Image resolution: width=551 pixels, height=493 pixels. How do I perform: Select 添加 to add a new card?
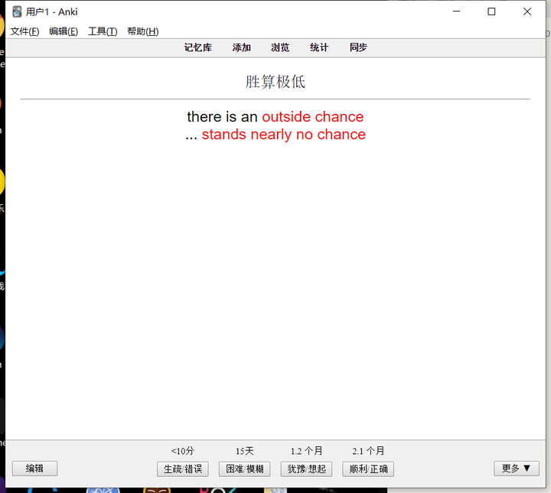point(241,47)
